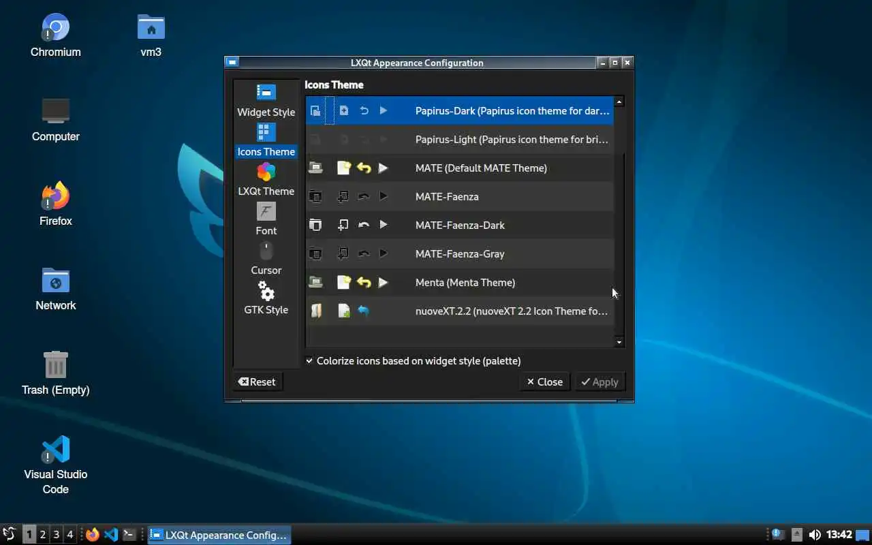Close the dialog with the Close button

click(544, 382)
